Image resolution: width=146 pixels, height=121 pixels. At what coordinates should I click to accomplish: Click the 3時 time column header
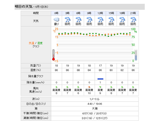pyautogui.click(x=67, y=13)
